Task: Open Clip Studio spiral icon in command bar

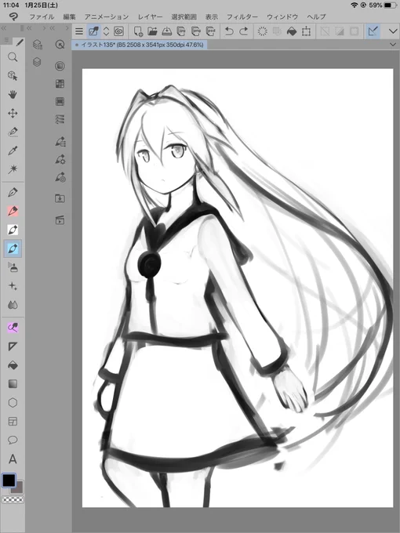Action: [x=118, y=31]
